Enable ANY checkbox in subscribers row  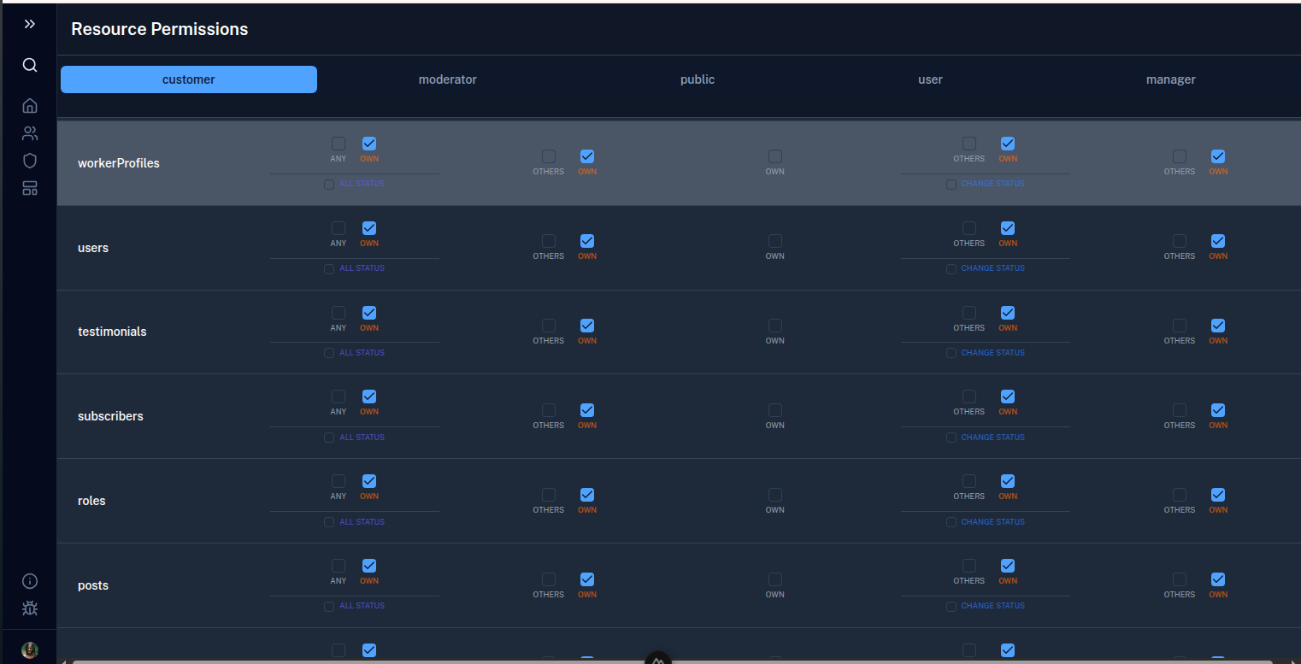tap(338, 397)
